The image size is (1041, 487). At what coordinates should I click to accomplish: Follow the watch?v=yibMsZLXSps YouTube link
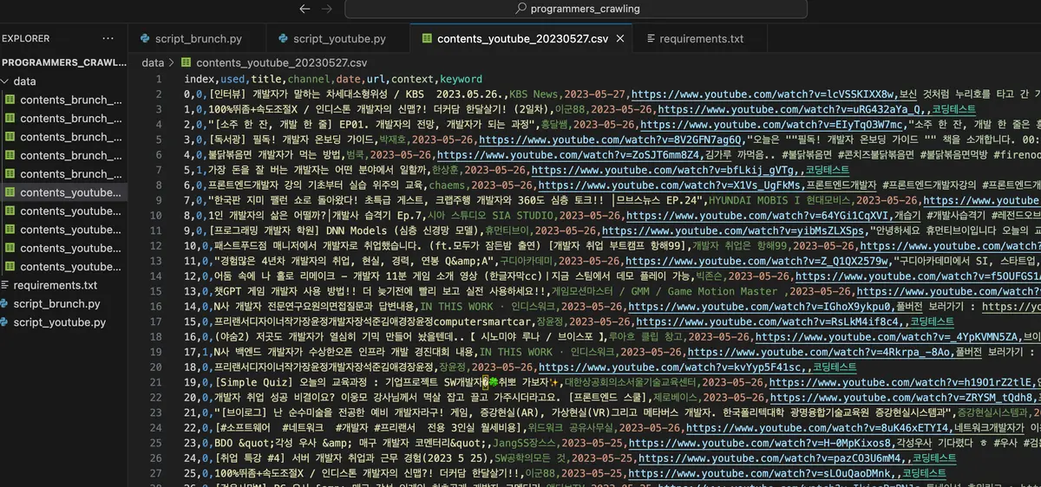click(734, 231)
